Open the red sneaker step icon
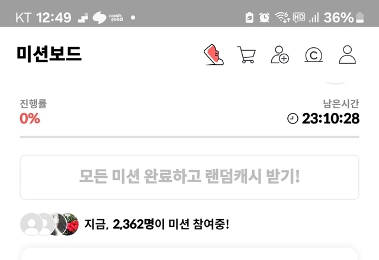The width and height of the screenshot is (379, 260). coord(214,54)
